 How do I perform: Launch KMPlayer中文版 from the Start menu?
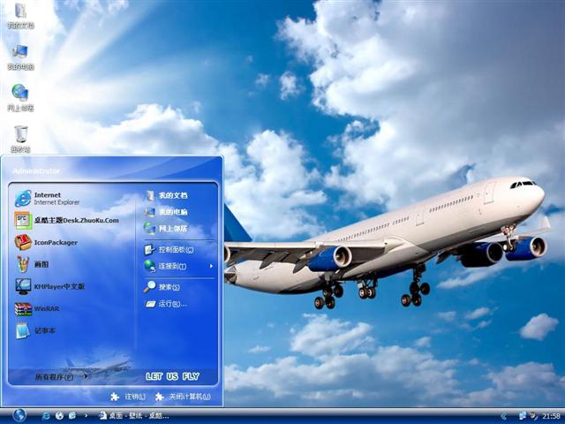coord(49,286)
